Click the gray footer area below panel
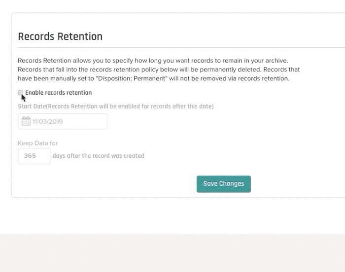345x272 pixels. (172, 253)
